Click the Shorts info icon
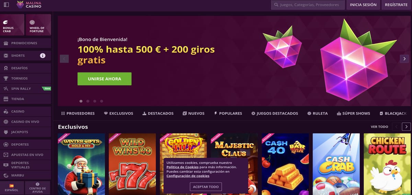Screen dimensions: 412x195 pyautogui.click(x=43, y=55)
